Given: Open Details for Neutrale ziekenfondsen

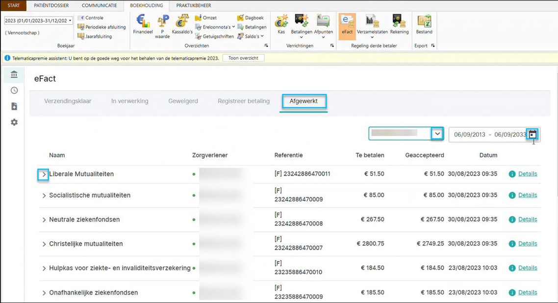Looking at the screenshot, I should pyautogui.click(x=528, y=219).
